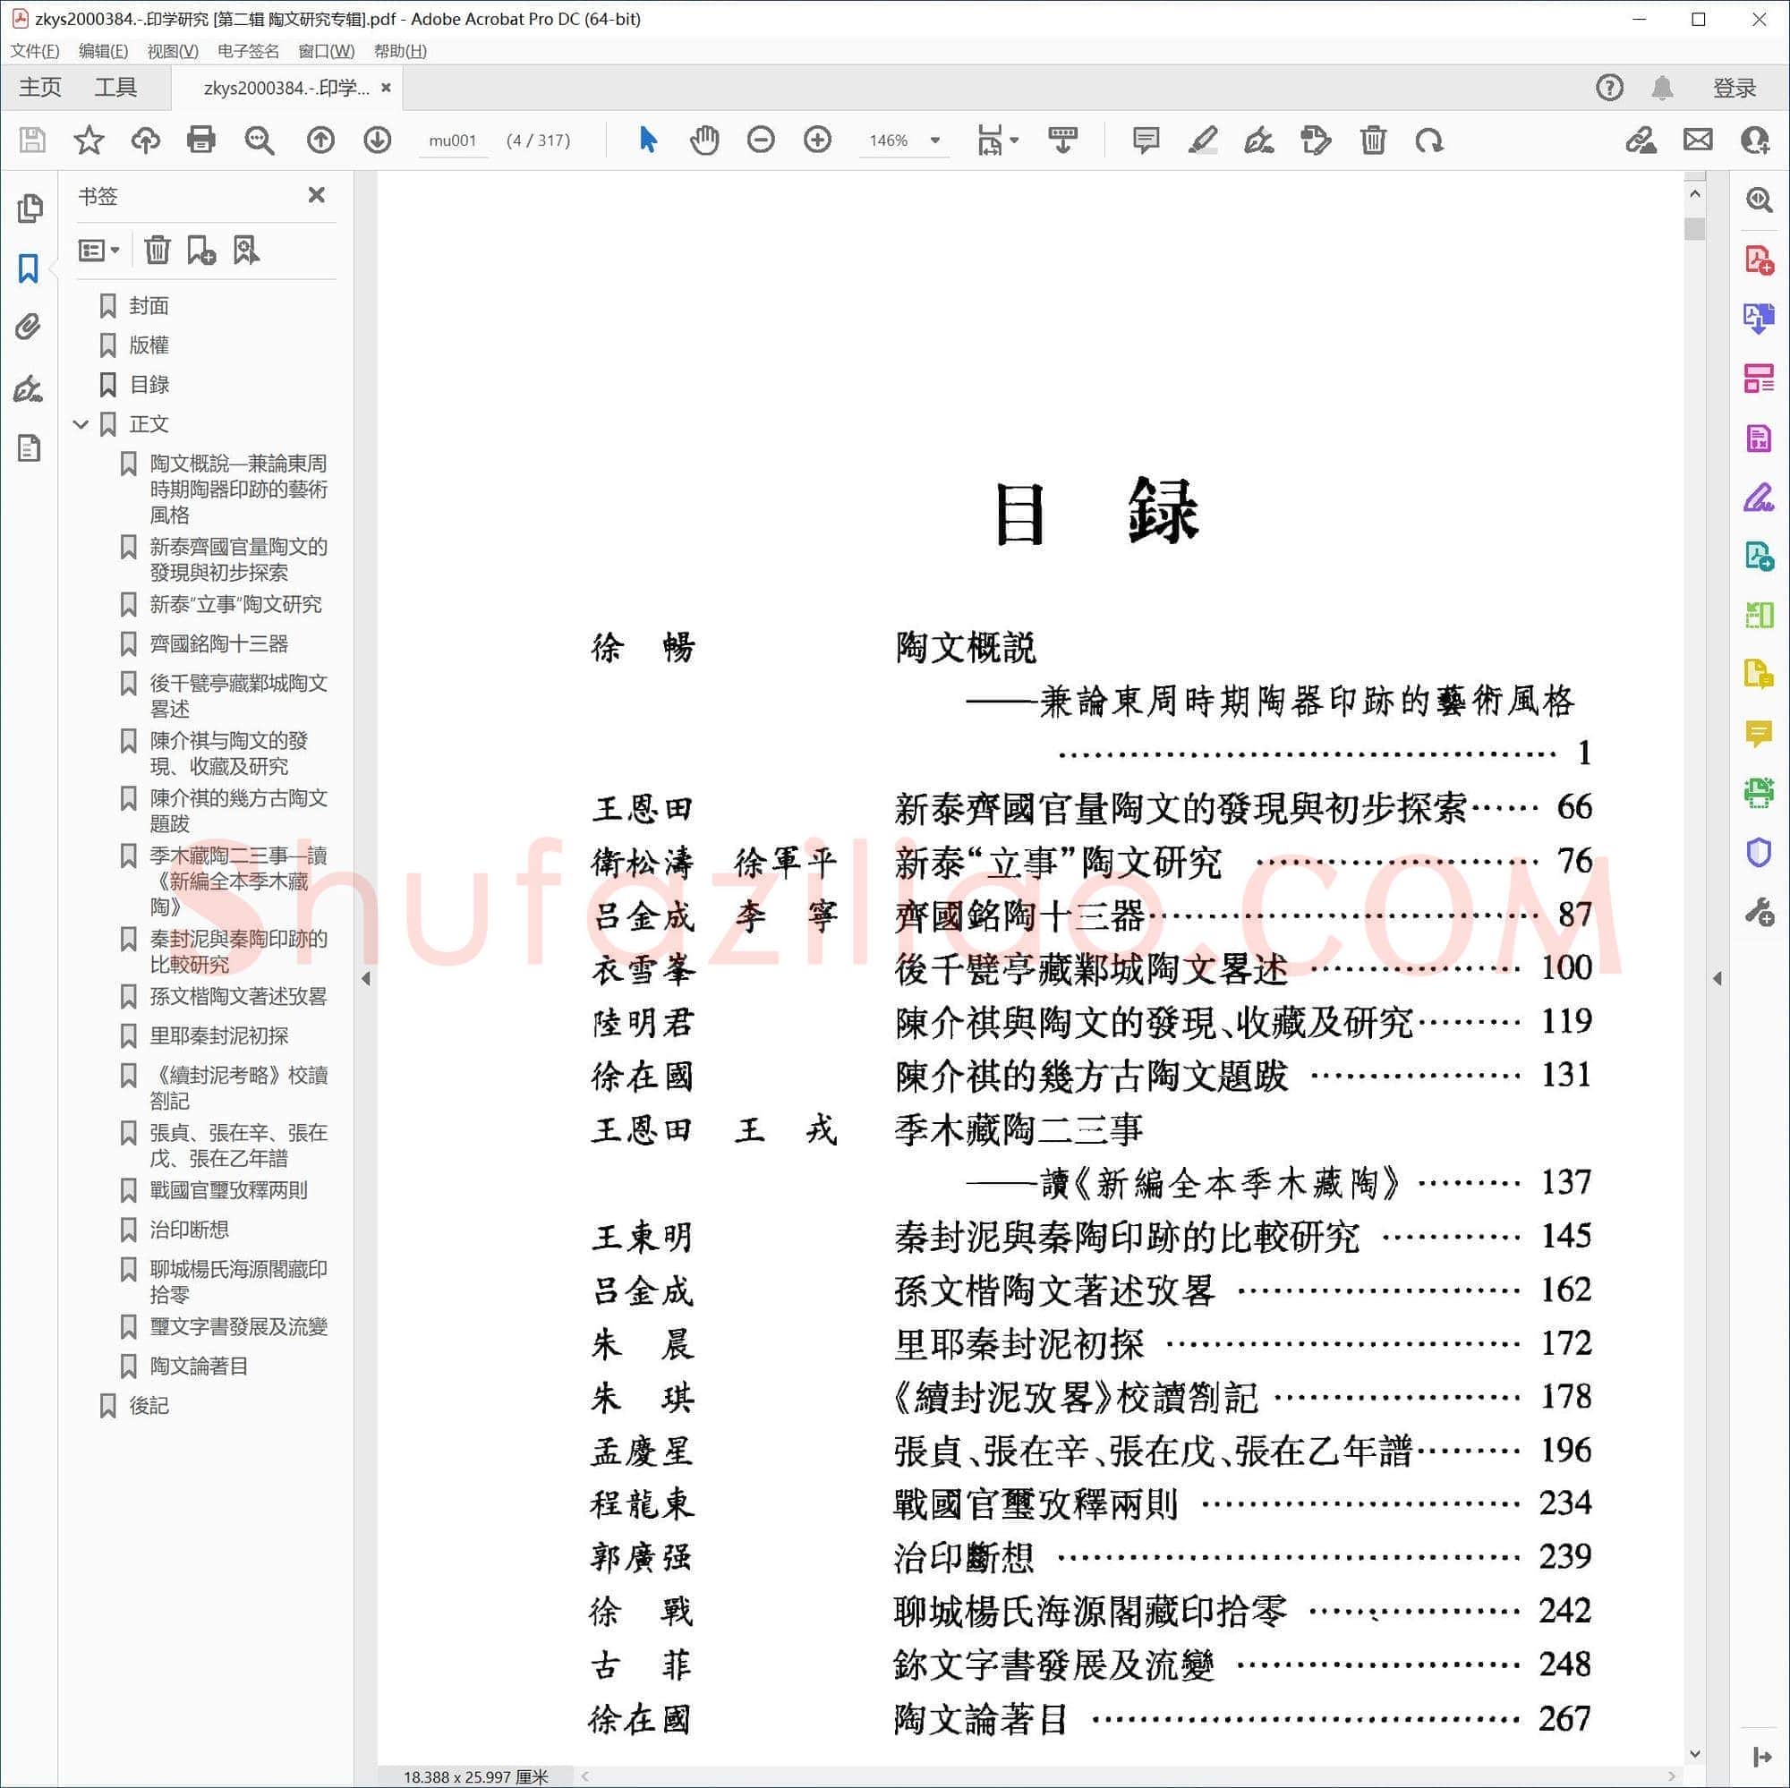1790x1788 pixels.
Task: Open the find text magnifier
Action: pos(260,140)
